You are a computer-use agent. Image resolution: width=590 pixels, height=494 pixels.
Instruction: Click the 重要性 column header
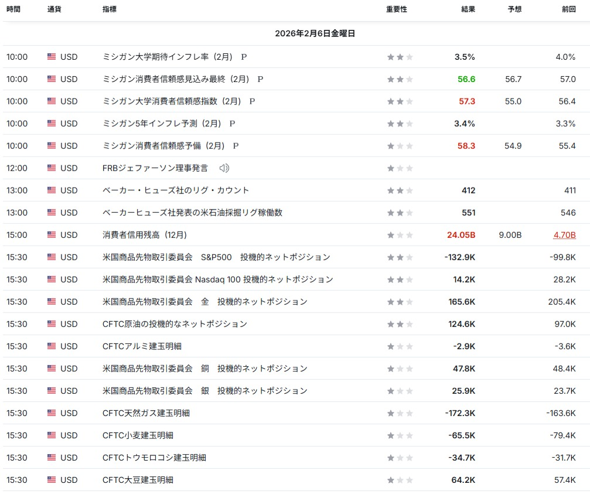396,9
